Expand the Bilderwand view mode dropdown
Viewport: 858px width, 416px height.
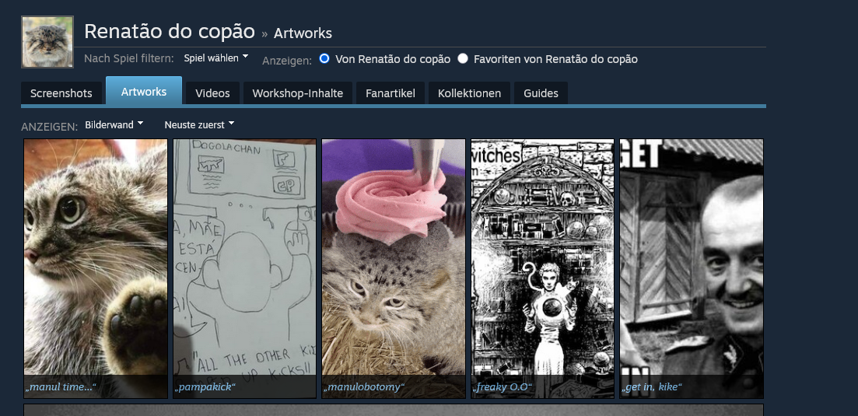click(114, 124)
